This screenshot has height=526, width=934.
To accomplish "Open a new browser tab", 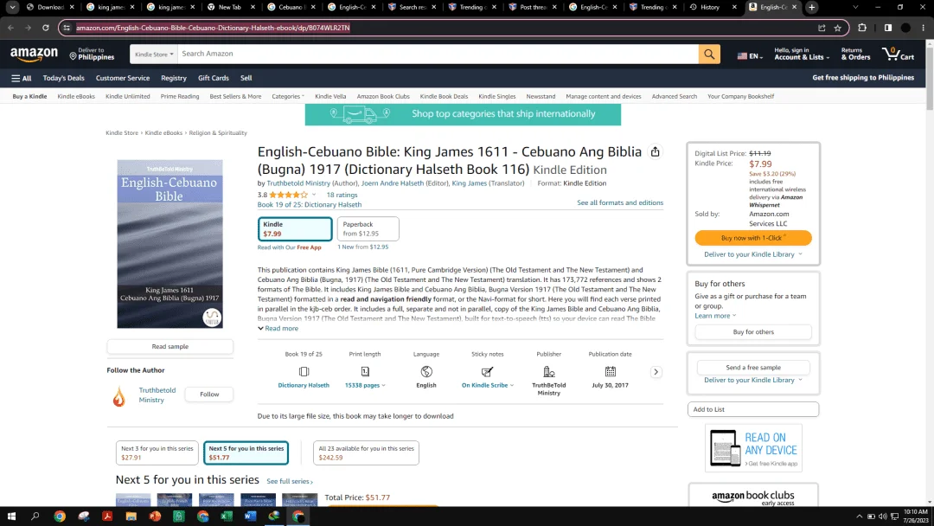I will click(x=811, y=7).
